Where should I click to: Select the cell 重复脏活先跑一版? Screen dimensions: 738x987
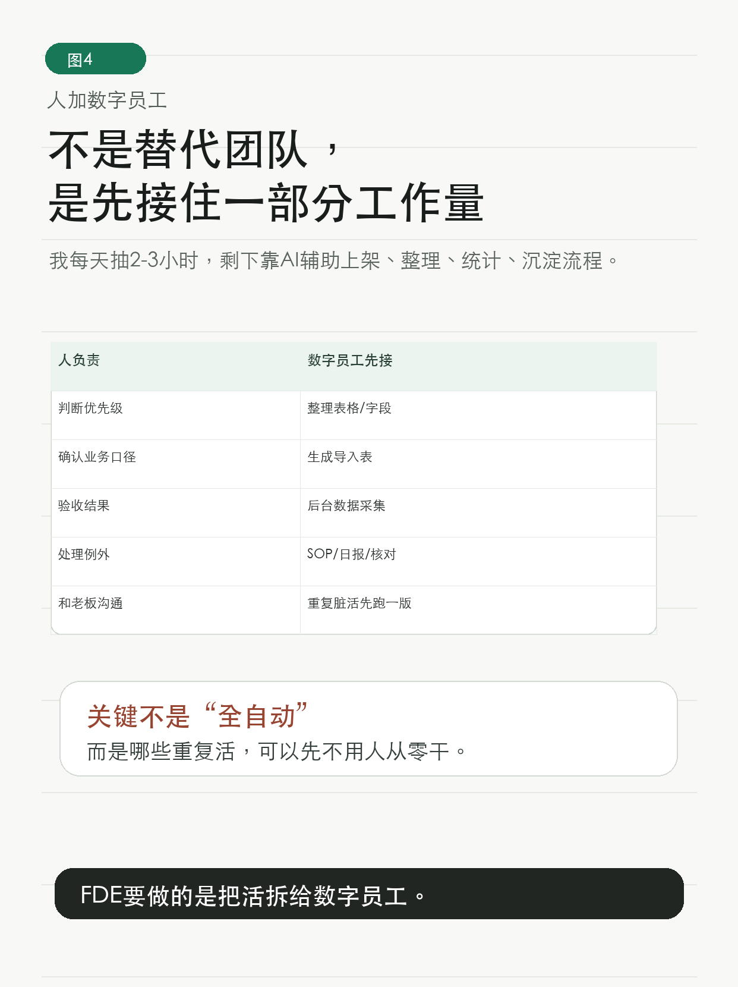tap(478, 610)
